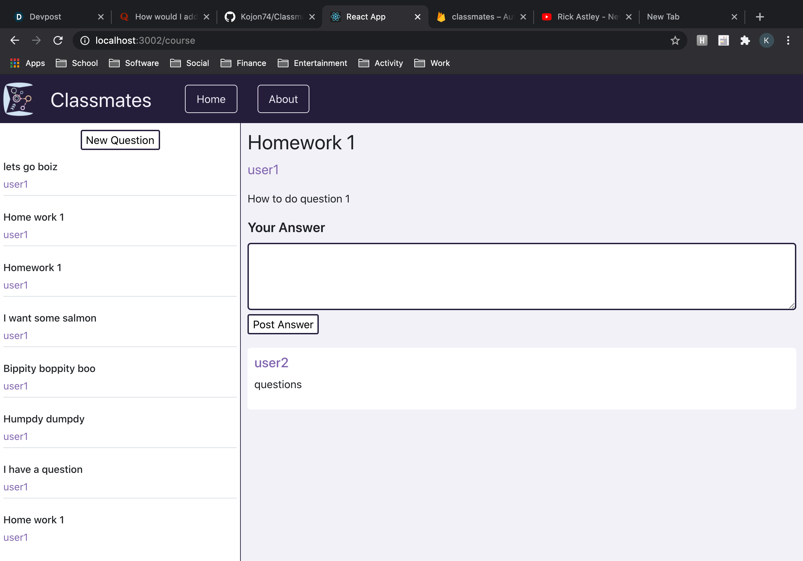This screenshot has height=561, width=803.
Task: Click the Classmates logo icon
Action: click(x=18, y=99)
